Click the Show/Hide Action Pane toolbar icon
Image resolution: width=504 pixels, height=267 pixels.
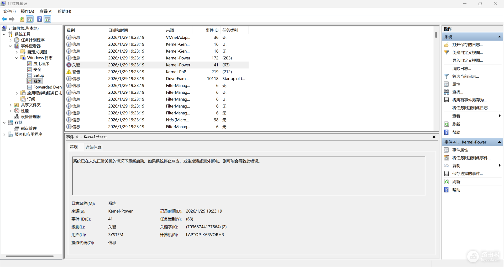(x=48, y=19)
